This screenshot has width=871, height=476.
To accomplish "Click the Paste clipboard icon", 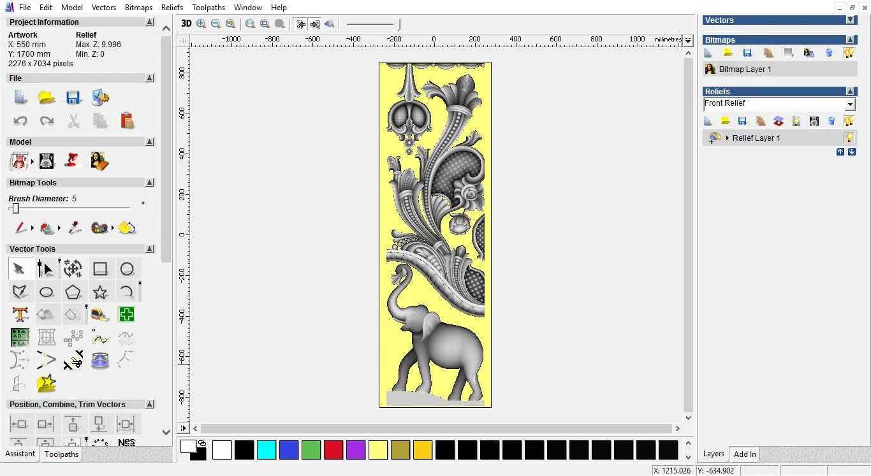I will click(x=127, y=120).
